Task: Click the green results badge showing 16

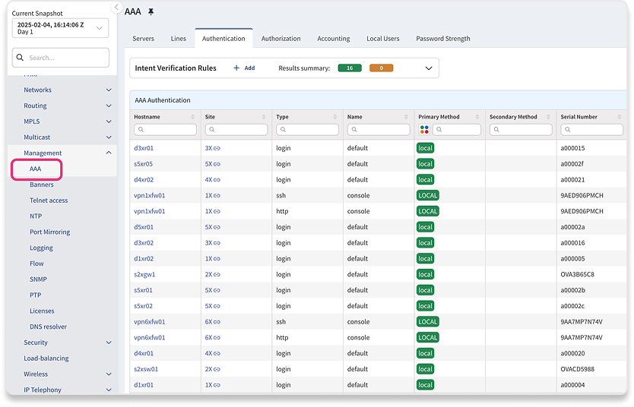Action: tap(349, 68)
